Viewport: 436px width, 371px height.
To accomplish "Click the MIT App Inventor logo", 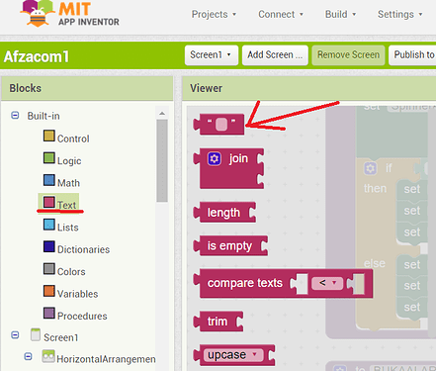I will click(x=69, y=14).
